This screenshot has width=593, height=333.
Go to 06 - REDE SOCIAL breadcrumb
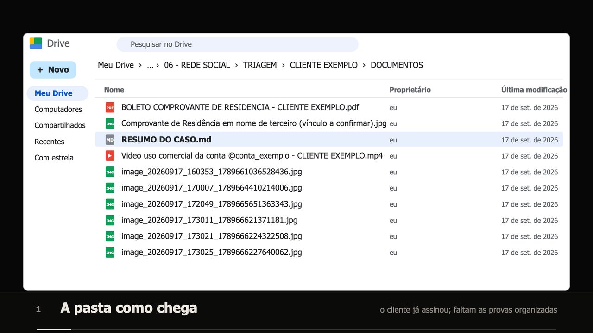tap(197, 65)
